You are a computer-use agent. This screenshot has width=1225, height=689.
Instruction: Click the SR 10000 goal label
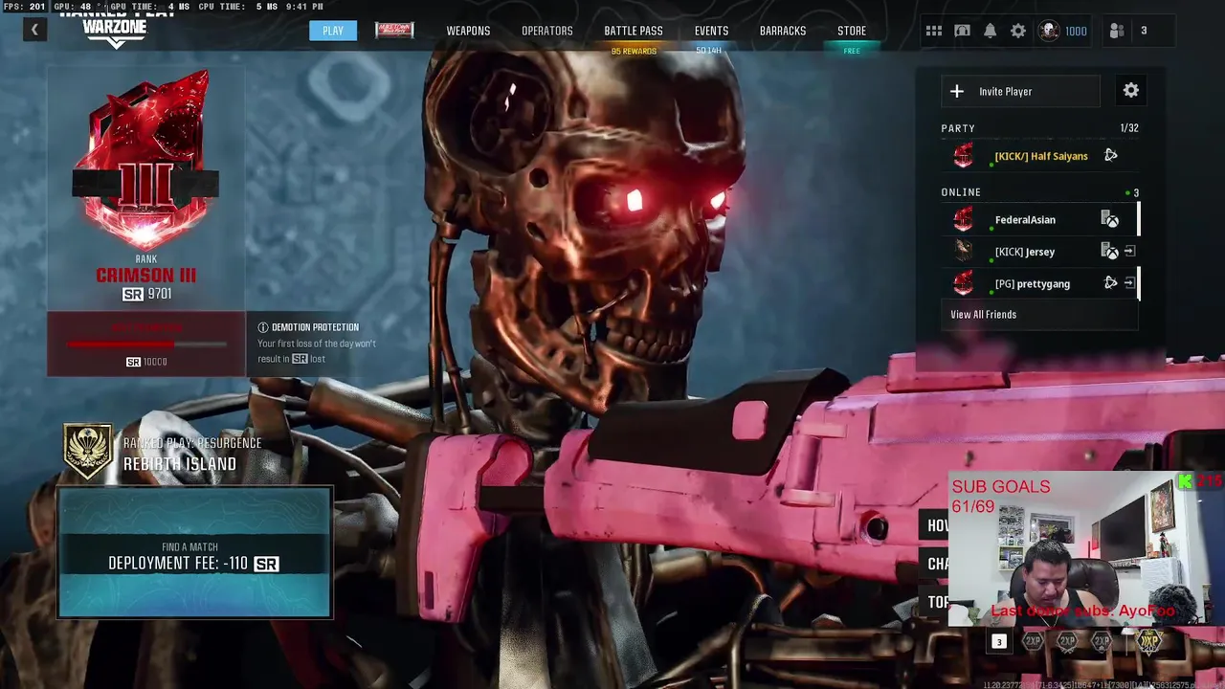[146, 362]
